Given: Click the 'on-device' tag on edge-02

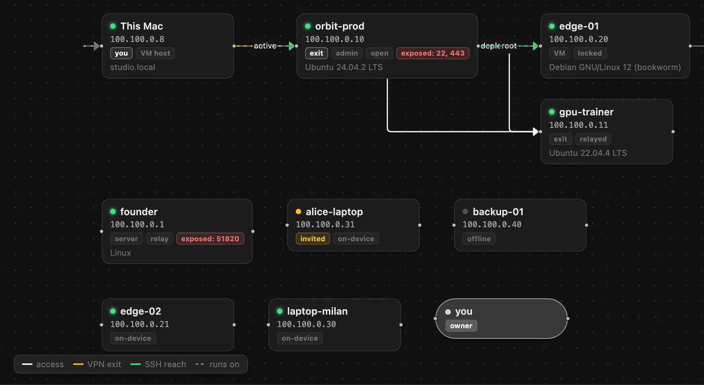Looking at the screenshot, I should coord(133,338).
